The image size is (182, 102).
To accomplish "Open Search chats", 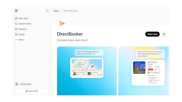I will point(23,24).
